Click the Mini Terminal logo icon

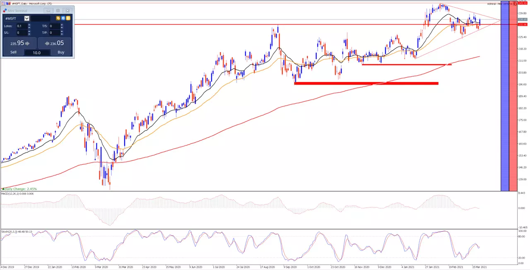coord(5,10)
